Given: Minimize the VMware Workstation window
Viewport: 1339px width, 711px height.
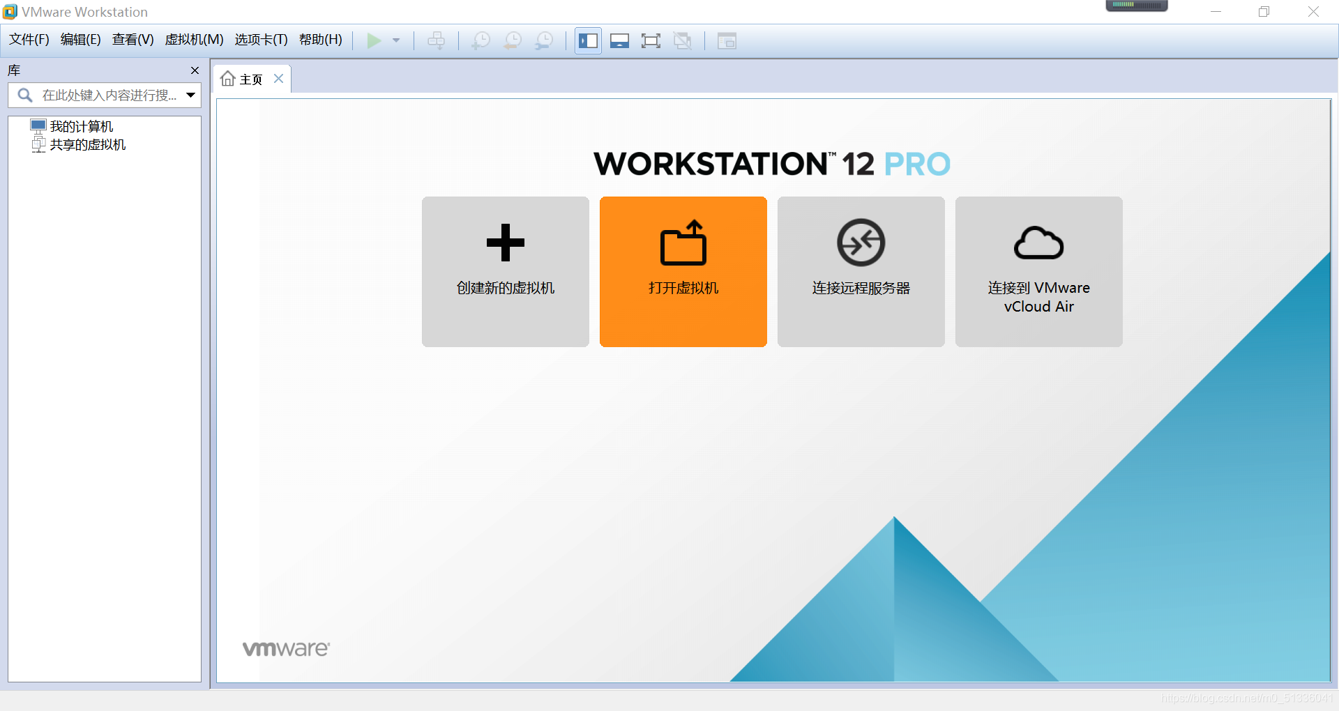Looking at the screenshot, I should [x=1216, y=12].
